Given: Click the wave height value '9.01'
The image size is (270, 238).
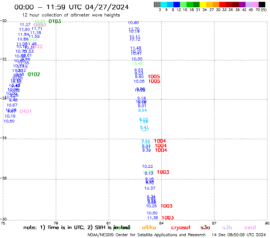Looking at the screenshot, I should (142, 106).
